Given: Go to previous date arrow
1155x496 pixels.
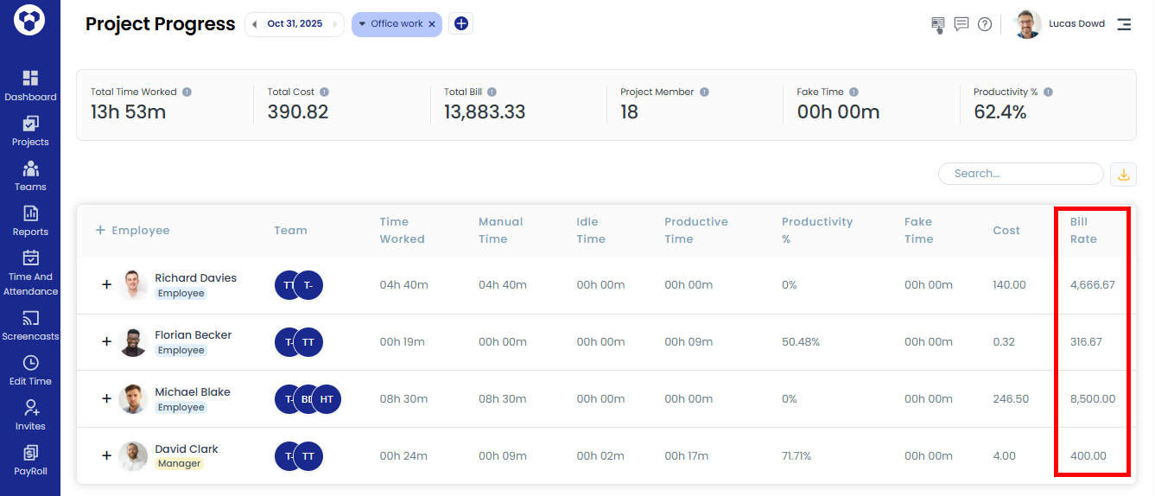Looking at the screenshot, I should click(254, 24).
